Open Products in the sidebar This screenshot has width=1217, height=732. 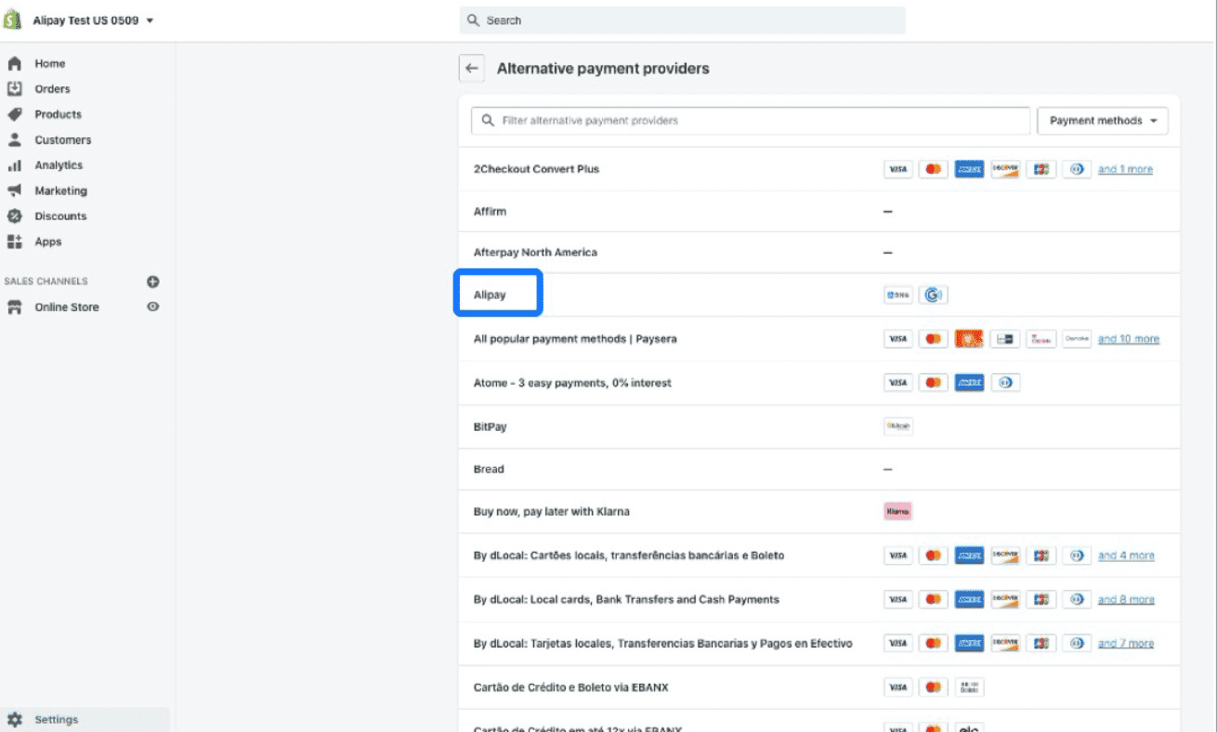pyautogui.click(x=58, y=114)
